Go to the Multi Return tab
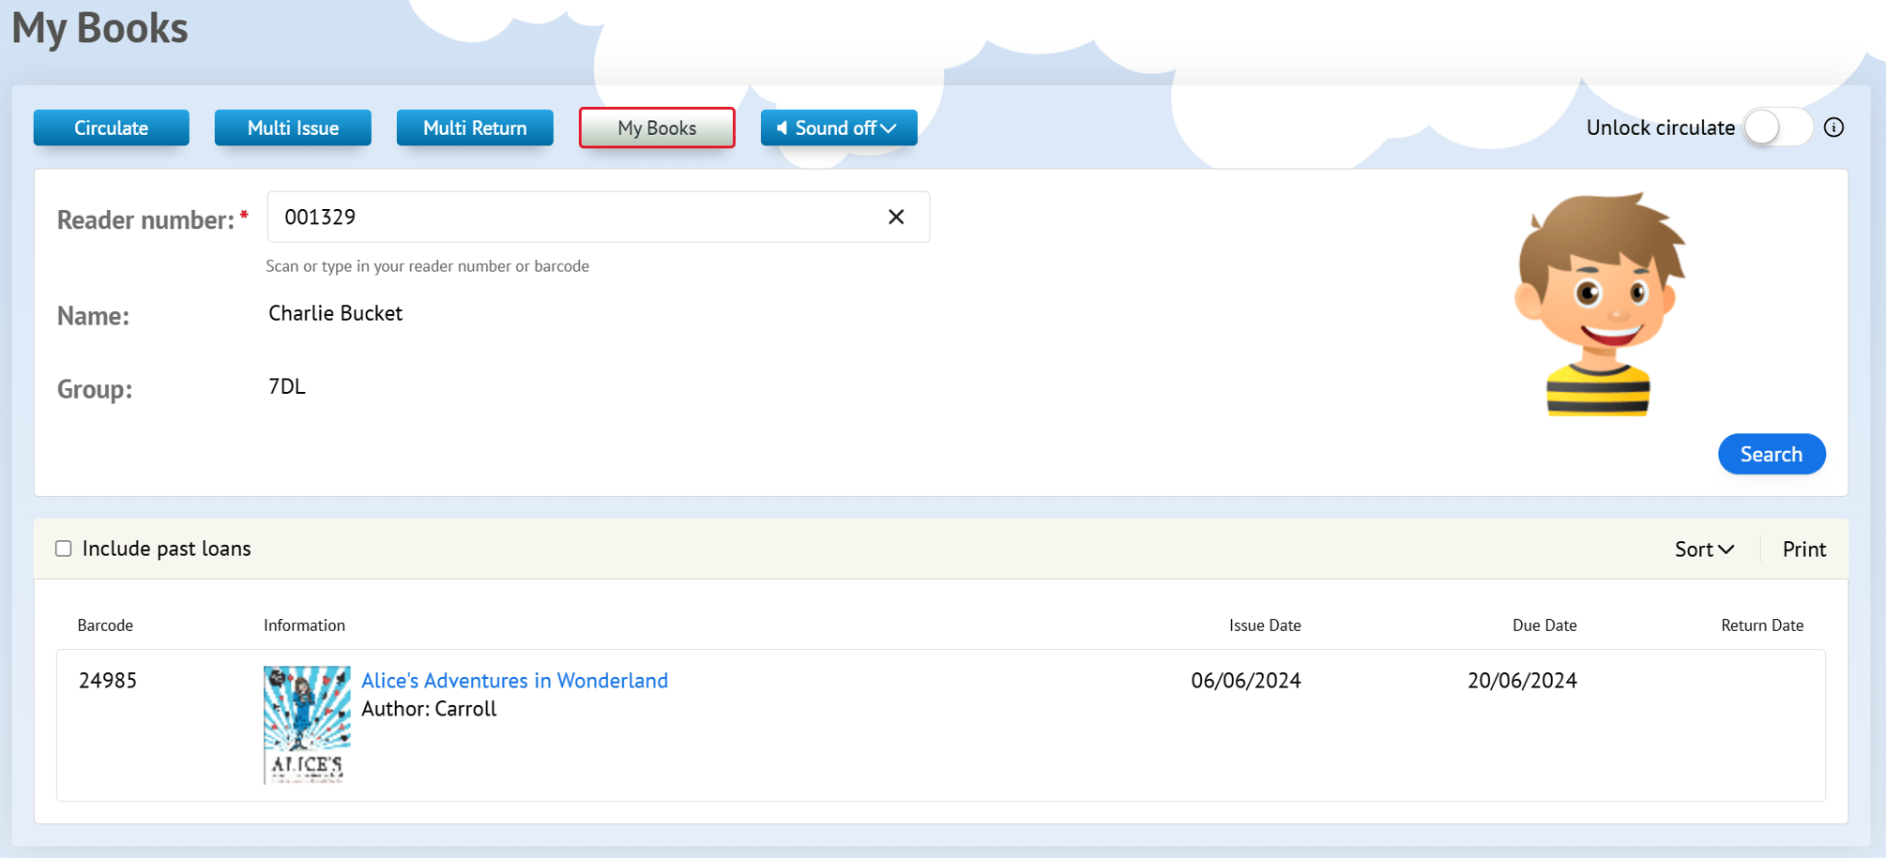Viewport: 1886px width, 858px height. (475, 128)
